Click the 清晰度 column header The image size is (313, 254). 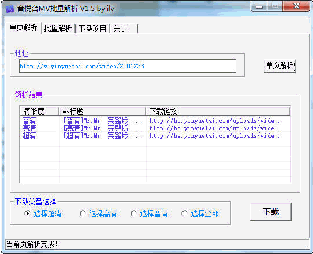tap(39, 111)
